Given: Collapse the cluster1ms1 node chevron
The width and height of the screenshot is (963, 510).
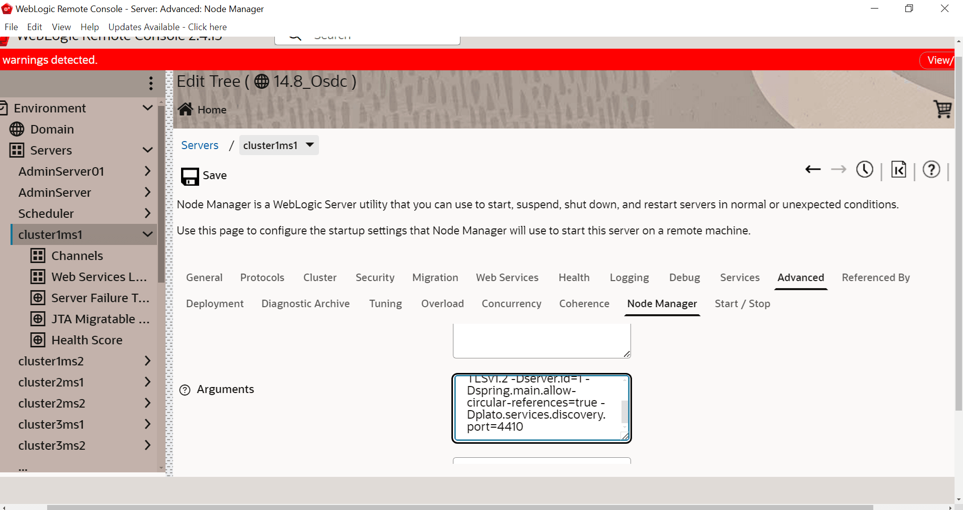Looking at the screenshot, I should [147, 234].
